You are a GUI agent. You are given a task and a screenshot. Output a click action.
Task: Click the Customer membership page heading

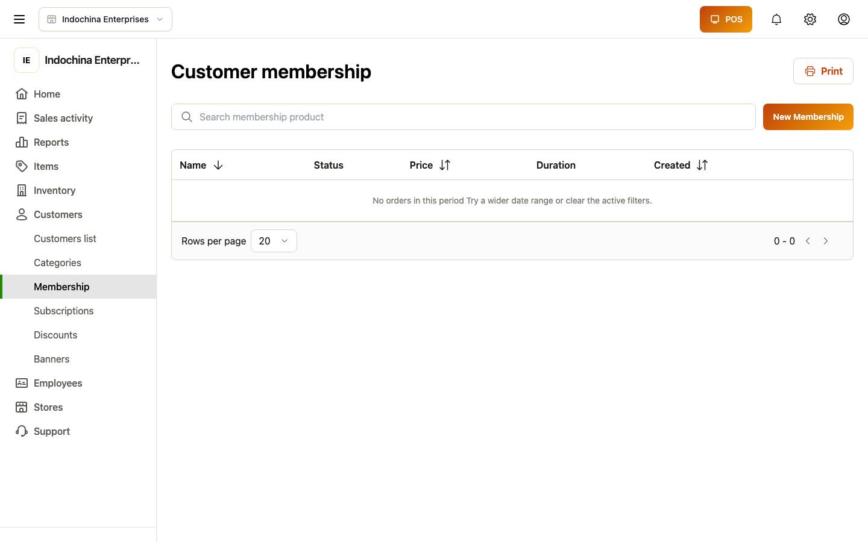pos(271,72)
